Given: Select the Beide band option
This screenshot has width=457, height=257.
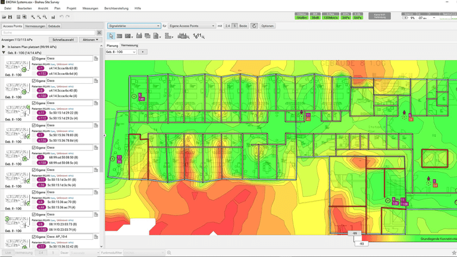Looking at the screenshot, I should click(x=243, y=26).
